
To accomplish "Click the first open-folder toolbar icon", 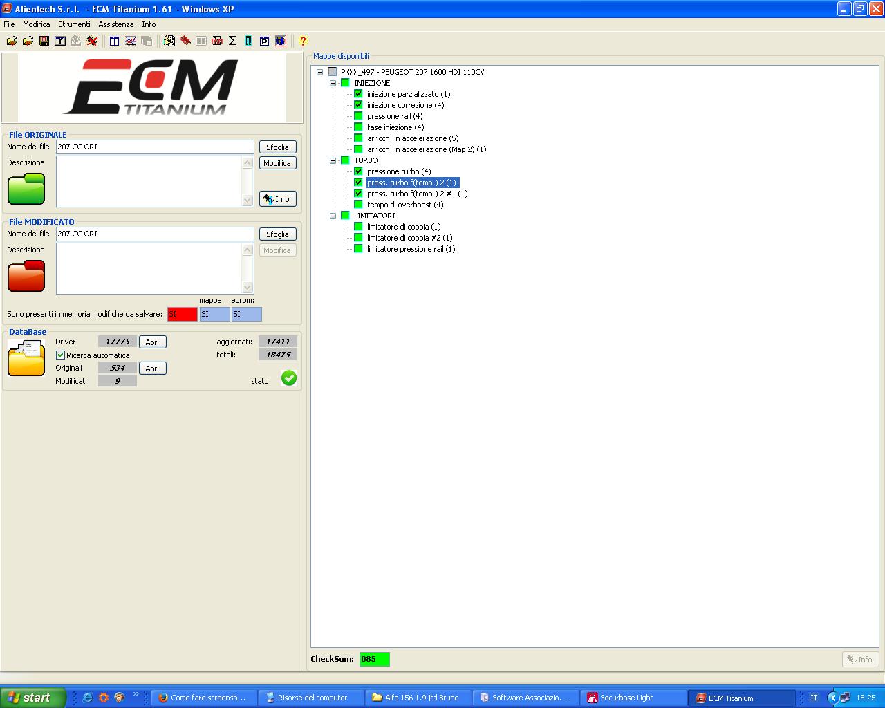I will pyautogui.click(x=12, y=41).
